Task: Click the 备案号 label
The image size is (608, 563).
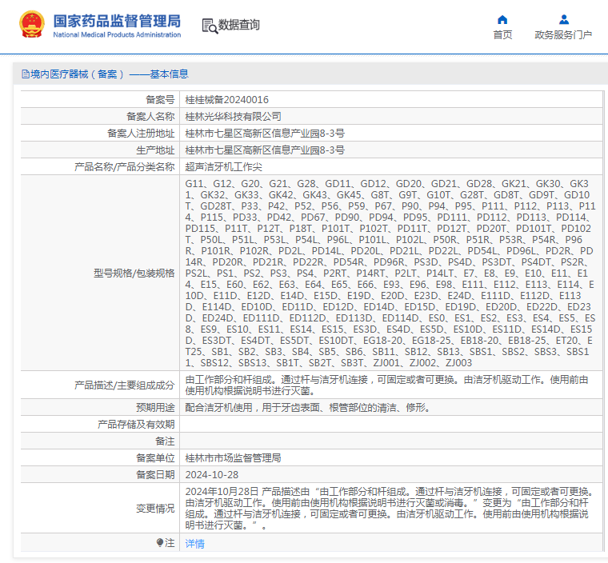Action: pos(160,100)
